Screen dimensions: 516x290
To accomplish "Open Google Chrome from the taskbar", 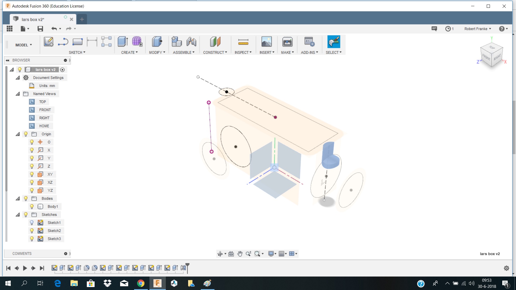I will [141, 283].
